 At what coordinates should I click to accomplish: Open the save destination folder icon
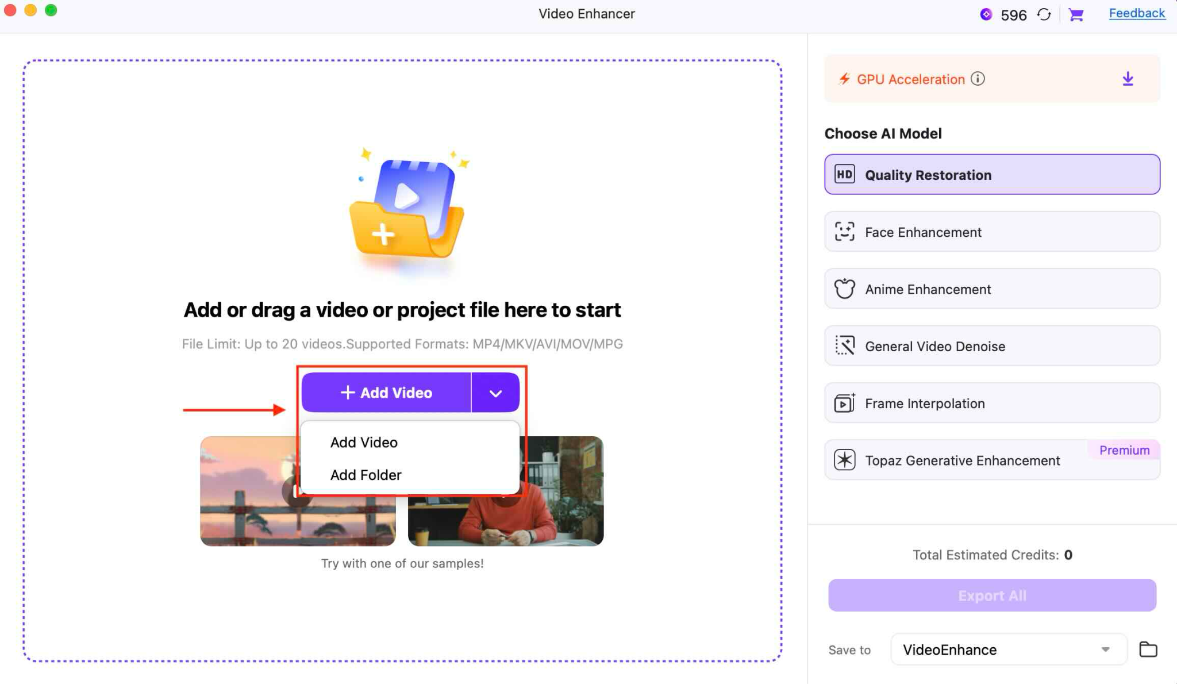[1148, 649]
